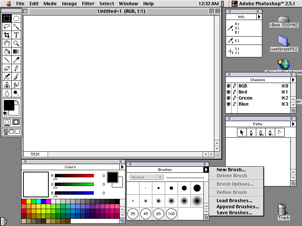Switch to Quick Mask mode
The image size is (302, 226).
pos(16,122)
